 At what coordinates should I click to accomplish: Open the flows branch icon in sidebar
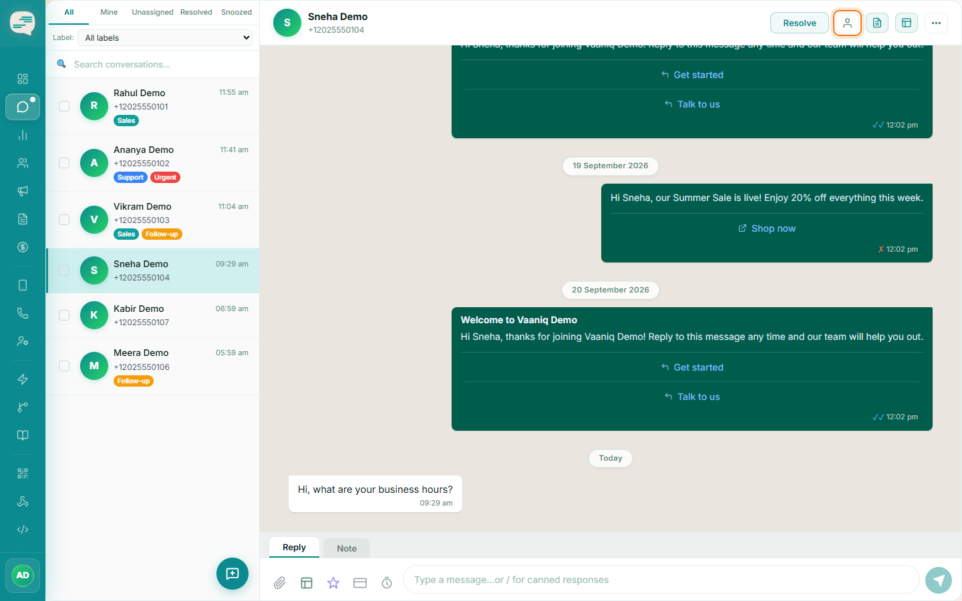point(23,407)
